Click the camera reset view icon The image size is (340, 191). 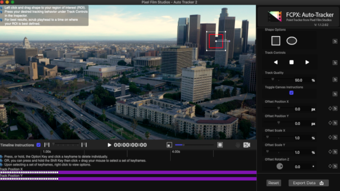point(247,145)
